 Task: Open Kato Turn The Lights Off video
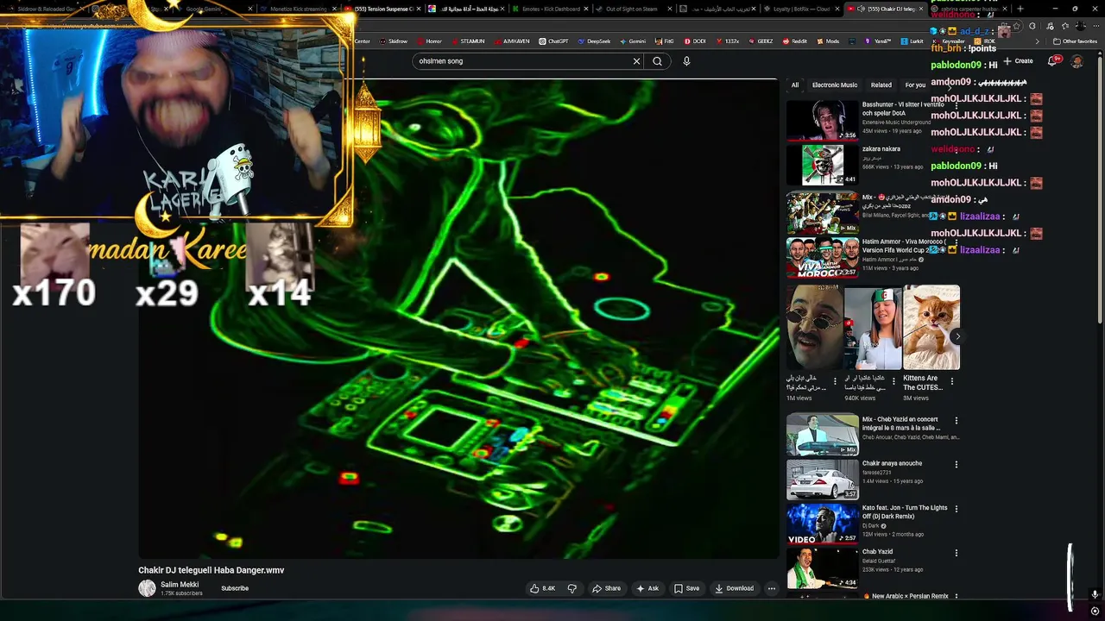(x=822, y=524)
